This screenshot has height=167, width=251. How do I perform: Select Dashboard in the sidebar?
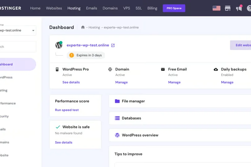(18, 64)
